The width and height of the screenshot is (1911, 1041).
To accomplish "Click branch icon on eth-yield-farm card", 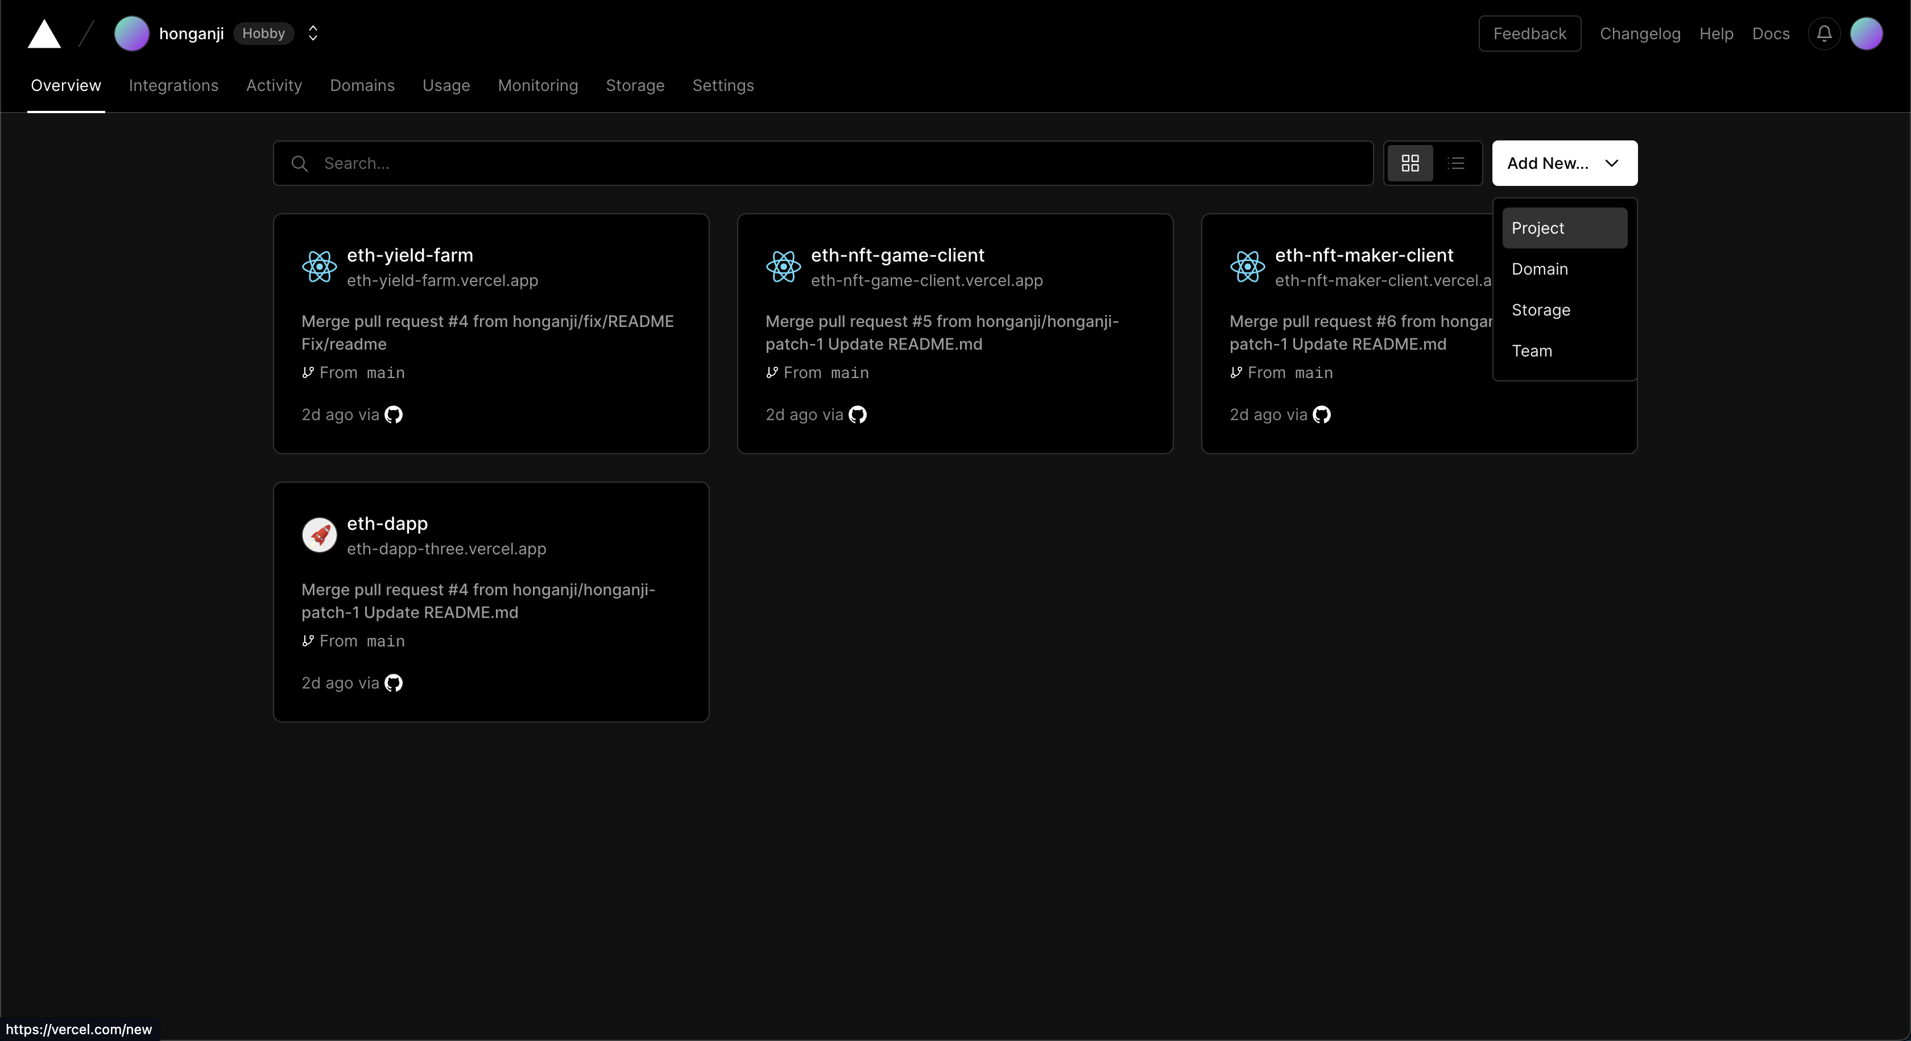I will (308, 373).
